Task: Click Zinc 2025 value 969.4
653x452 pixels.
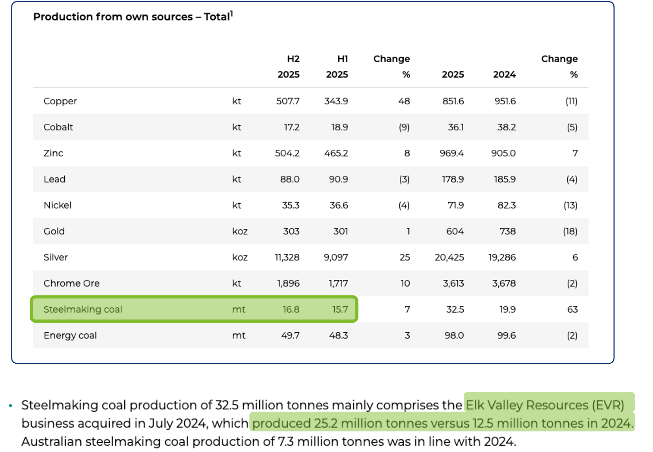Action: (452, 153)
